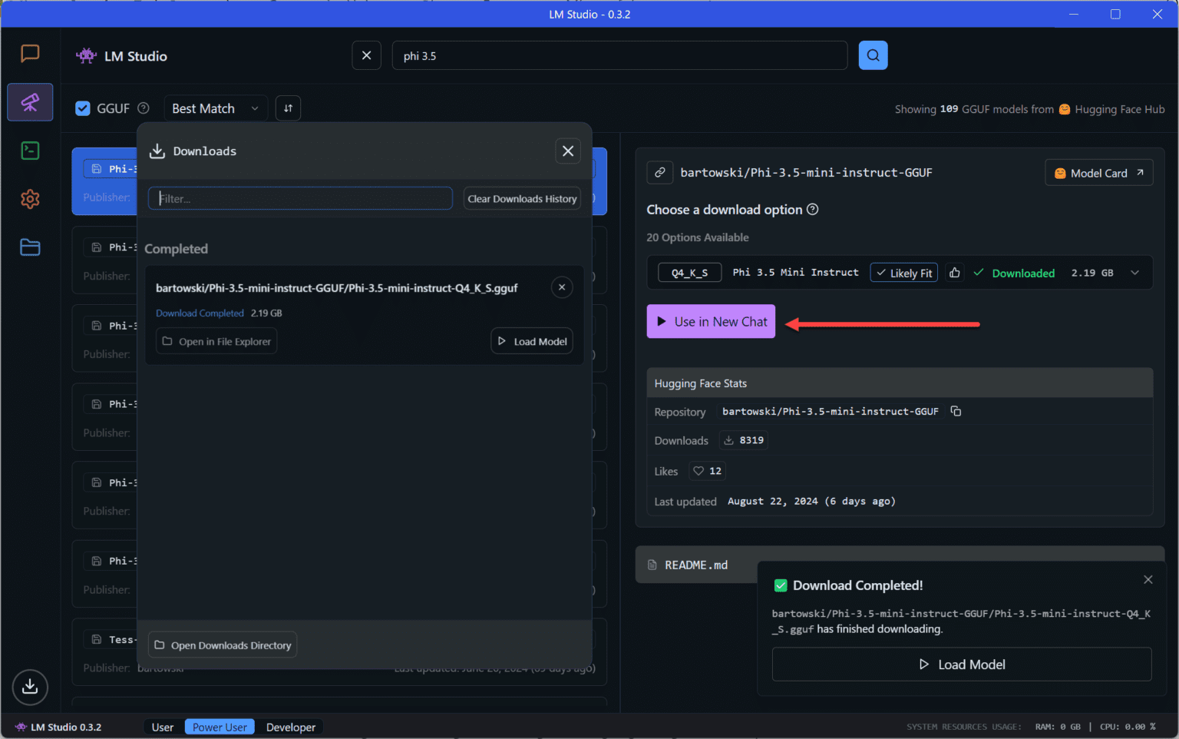Screen dimensions: 1179x739
Task: Open the Chat panel from the sidebar
Action: click(x=30, y=53)
